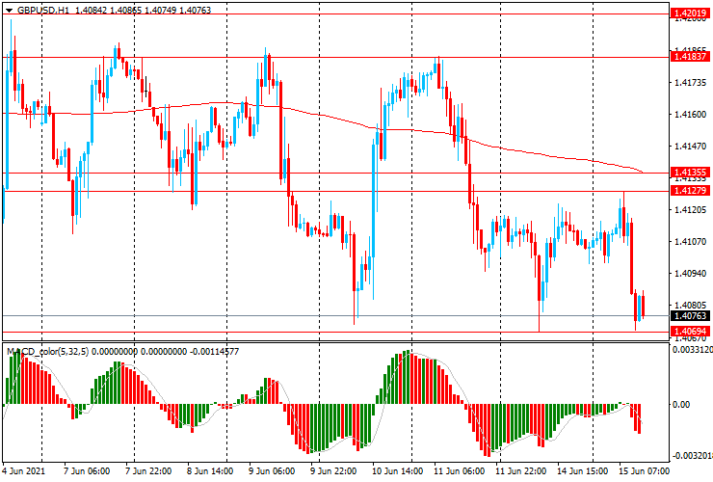Select the 1.41837 red price label
The height and width of the screenshot is (482, 713).
click(690, 57)
